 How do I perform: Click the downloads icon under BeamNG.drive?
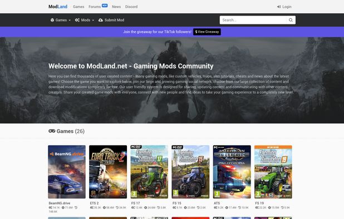(x=63, y=208)
